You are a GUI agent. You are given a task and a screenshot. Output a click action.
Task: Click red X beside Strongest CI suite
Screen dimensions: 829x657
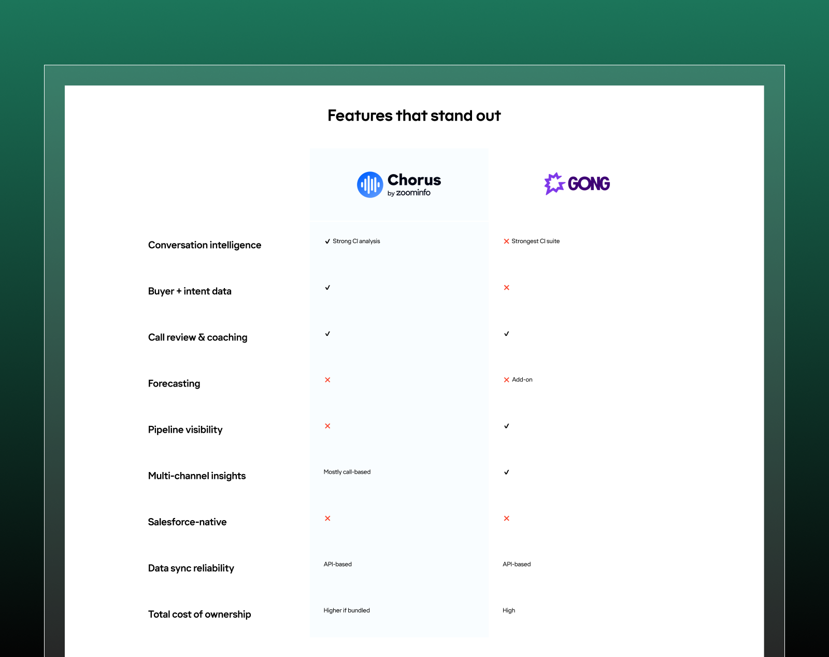(x=507, y=241)
